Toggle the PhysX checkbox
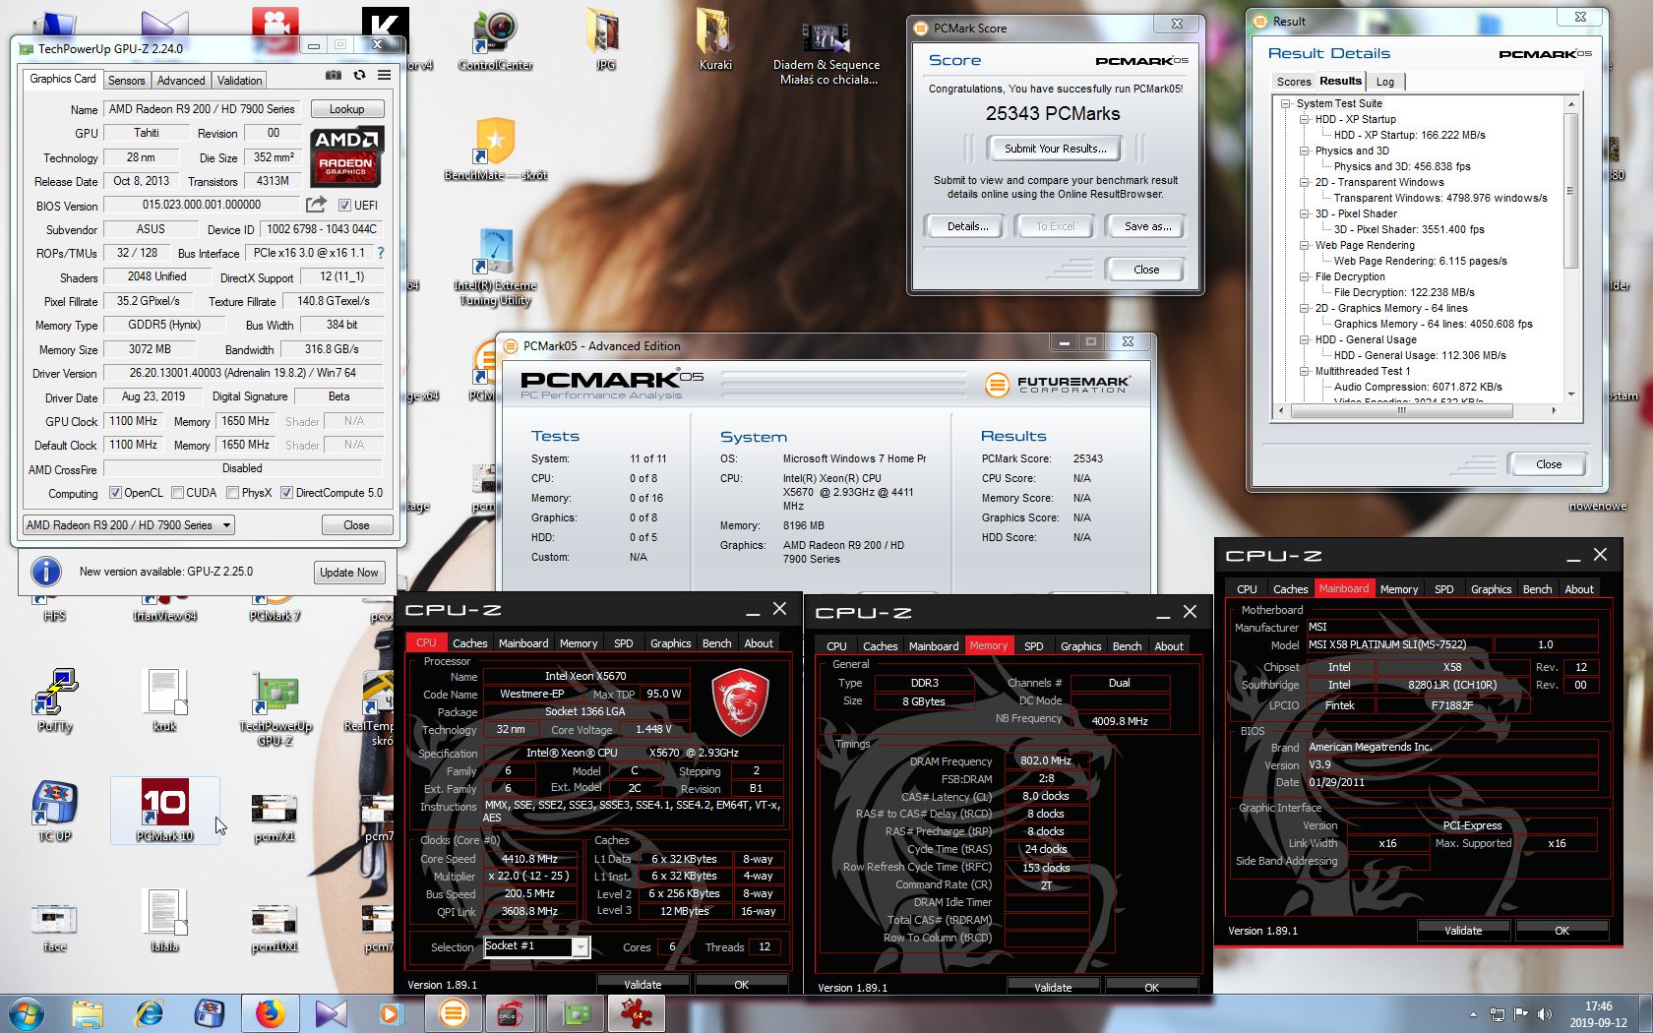The width and height of the screenshot is (1653, 1033). 232,493
